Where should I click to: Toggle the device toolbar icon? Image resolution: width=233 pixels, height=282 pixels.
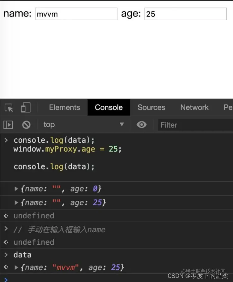26,108
